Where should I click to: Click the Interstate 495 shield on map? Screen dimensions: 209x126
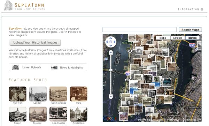192,45
